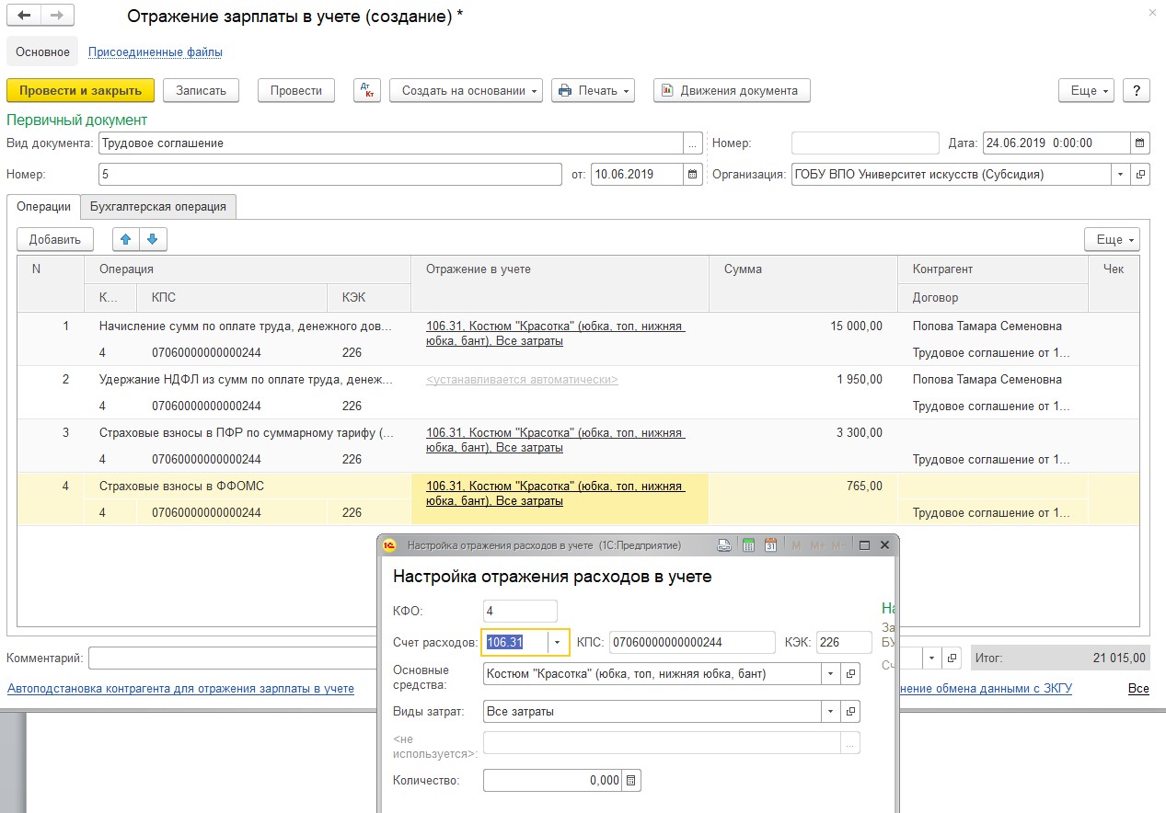This screenshot has height=813, width=1166.
Task: Open the обмена данными с ЗКГУ link
Action: pos(985,688)
